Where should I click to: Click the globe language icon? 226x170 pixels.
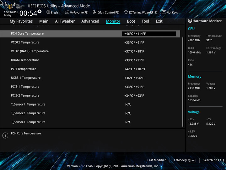(48, 12)
